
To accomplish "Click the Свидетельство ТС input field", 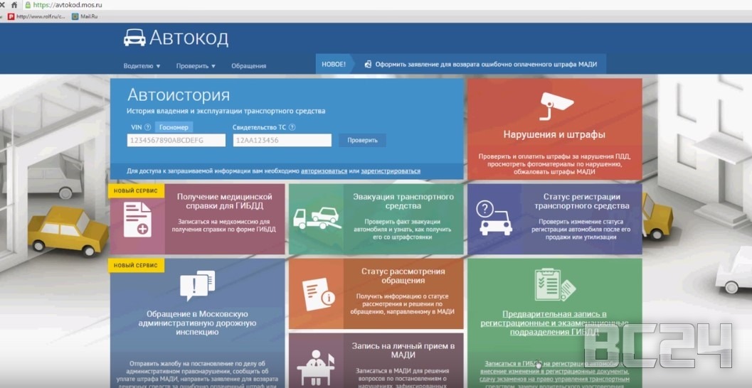I will point(282,141).
